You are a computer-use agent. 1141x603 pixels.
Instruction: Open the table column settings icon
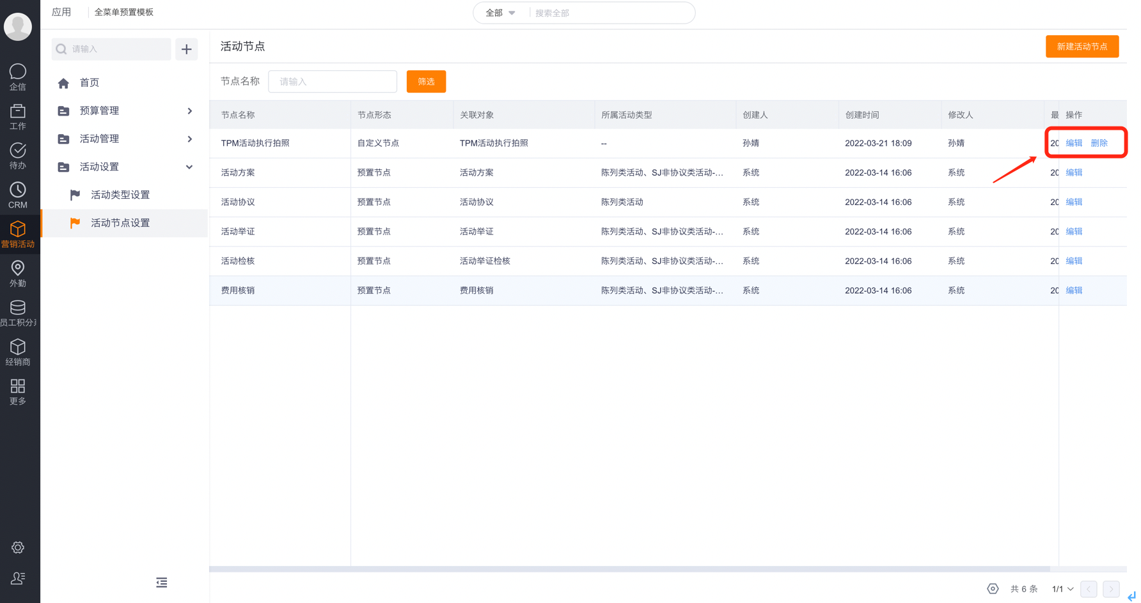click(x=993, y=589)
